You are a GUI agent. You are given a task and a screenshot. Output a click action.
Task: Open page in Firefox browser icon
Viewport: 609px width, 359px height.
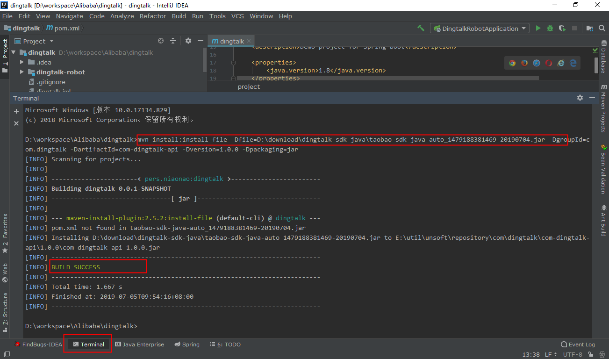pyautogui.click(x=524, y=63)
